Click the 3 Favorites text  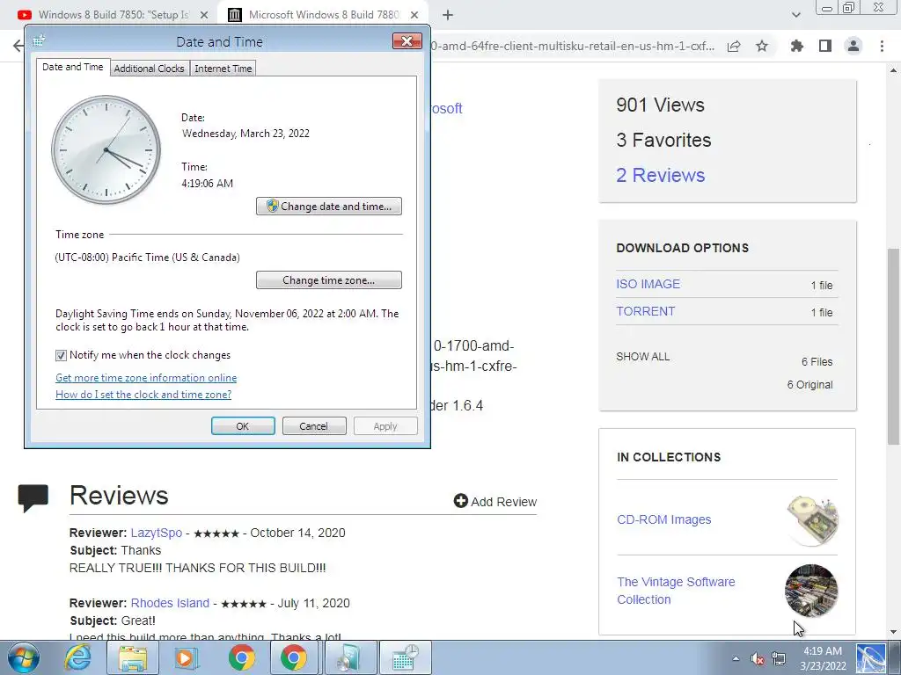click(x=663, y=140)
